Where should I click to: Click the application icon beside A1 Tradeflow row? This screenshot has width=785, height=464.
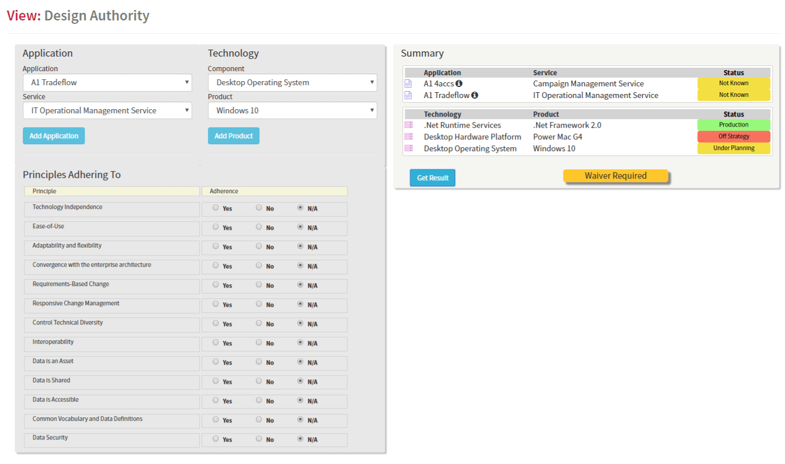pyautogui.click(x=408, y=95)
